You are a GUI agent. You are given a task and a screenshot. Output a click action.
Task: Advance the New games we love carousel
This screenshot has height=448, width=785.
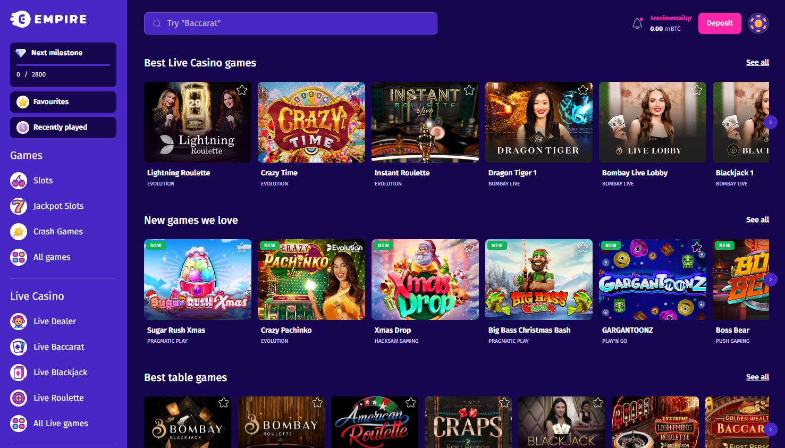coord(771,280)
